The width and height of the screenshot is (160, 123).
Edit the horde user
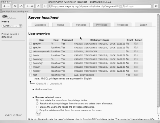(136, 55)
